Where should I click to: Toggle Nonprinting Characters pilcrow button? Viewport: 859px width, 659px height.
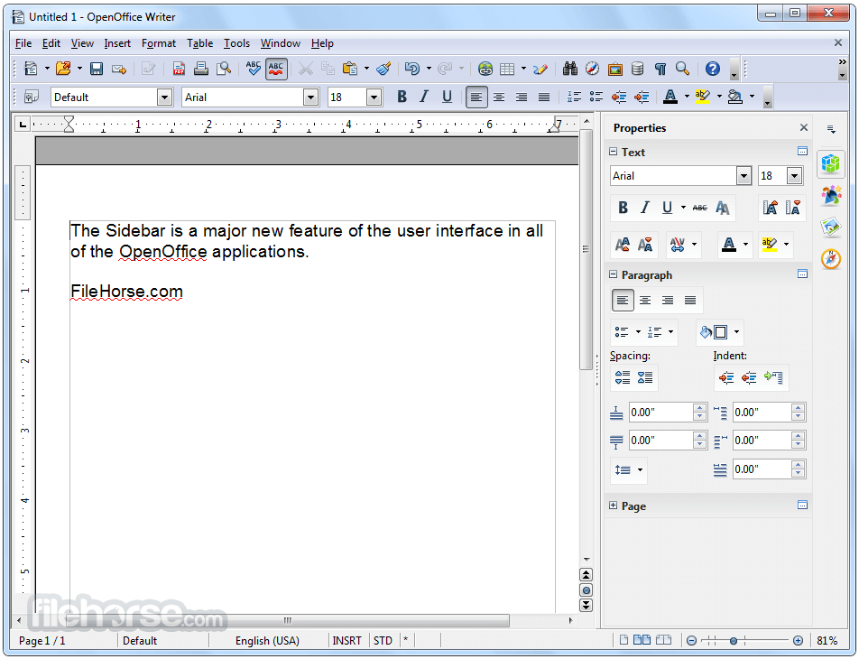660,69
